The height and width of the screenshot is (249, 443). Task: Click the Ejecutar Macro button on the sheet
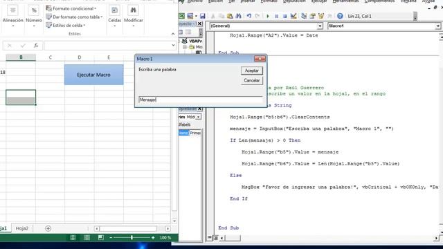point(94,75)
